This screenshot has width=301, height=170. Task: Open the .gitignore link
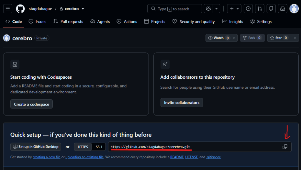213,157
